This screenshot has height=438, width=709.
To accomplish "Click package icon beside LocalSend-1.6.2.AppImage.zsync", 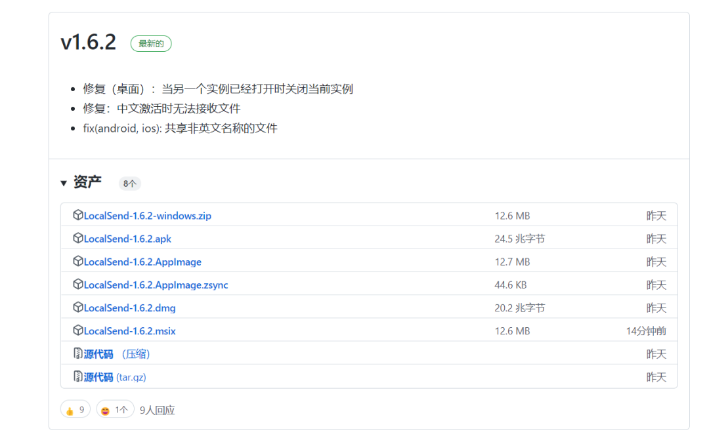I will (x=78, y=284).
